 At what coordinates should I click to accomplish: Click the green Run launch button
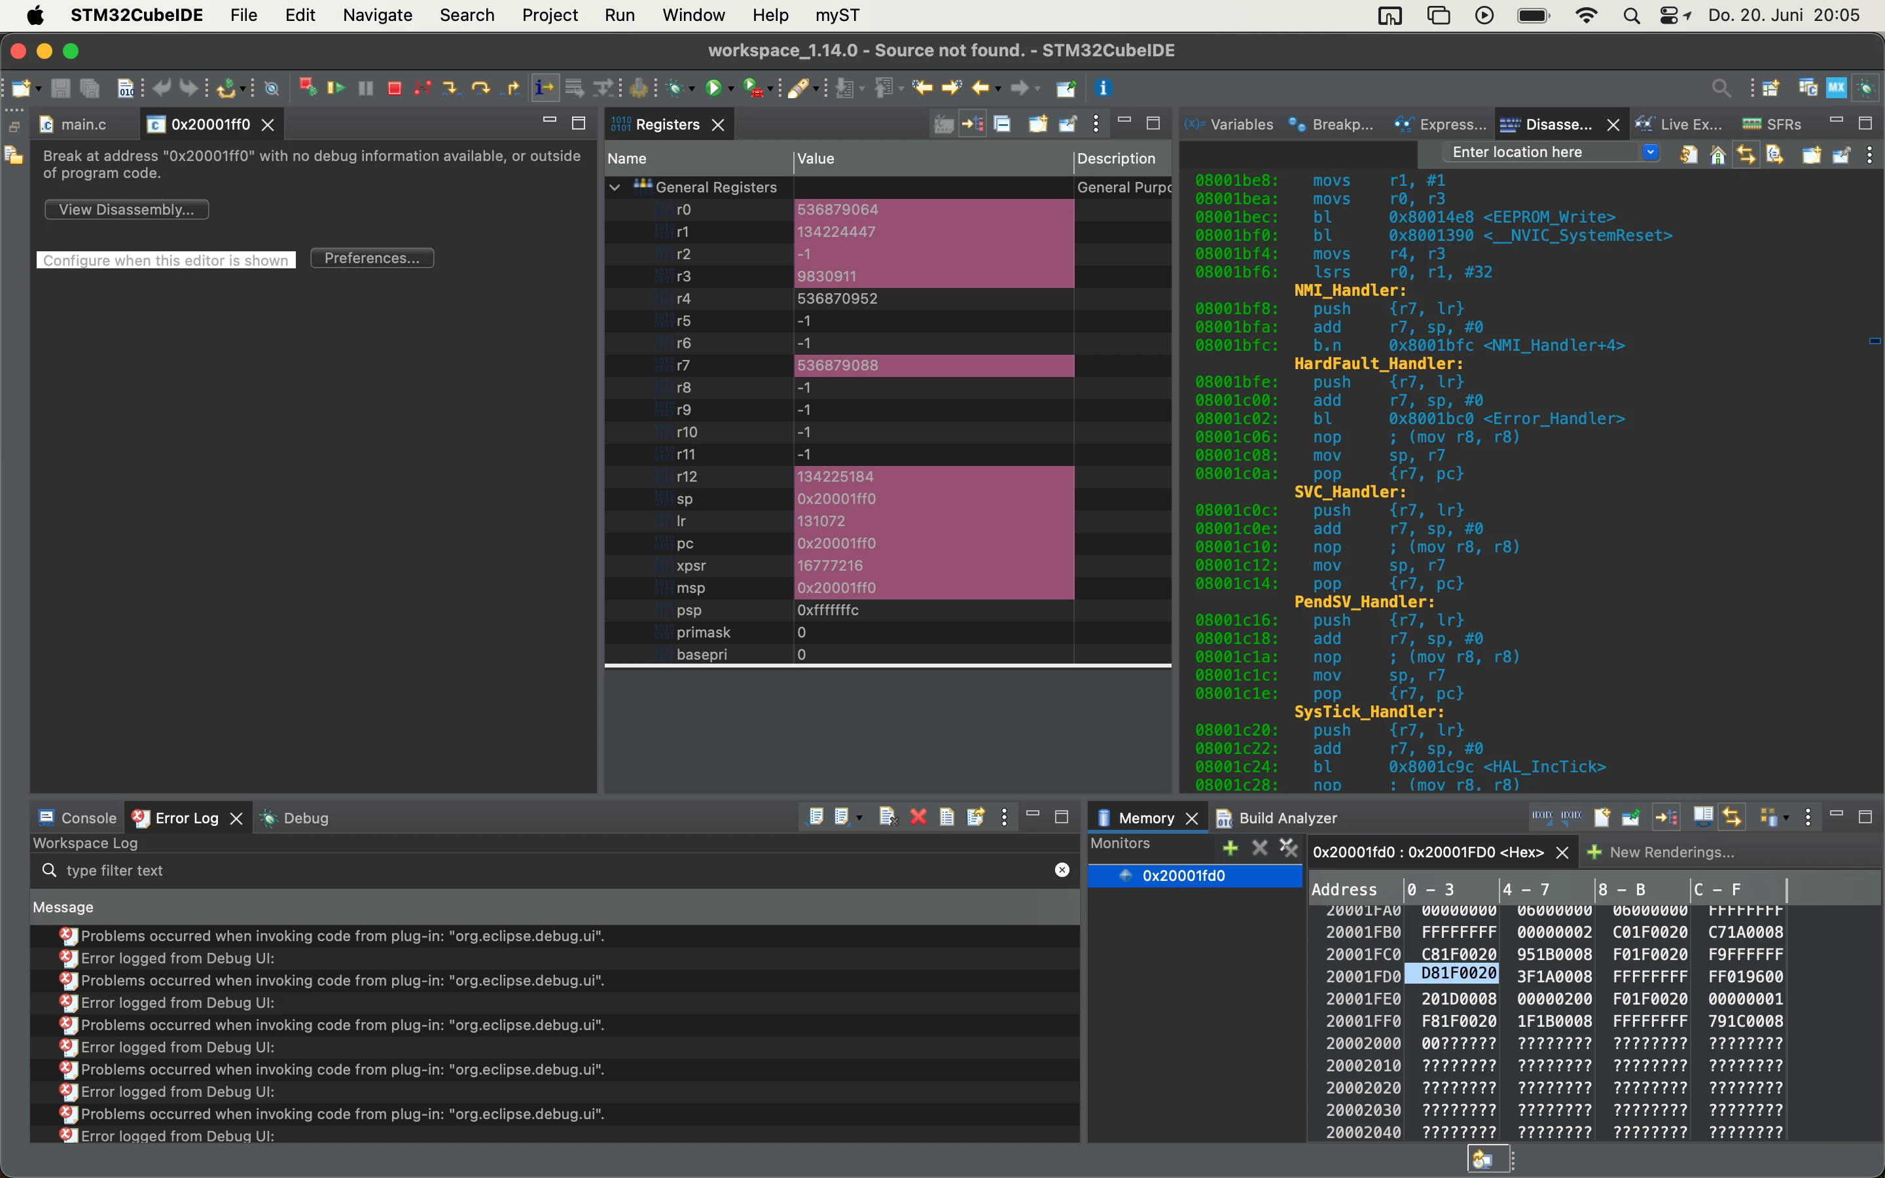(x=713, y=88)
